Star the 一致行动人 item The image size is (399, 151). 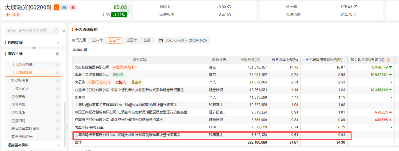(58, 89)
